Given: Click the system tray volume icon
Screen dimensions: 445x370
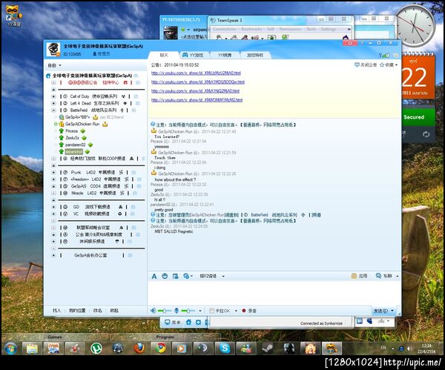Looking at the screenshot, I should (409, 348).
